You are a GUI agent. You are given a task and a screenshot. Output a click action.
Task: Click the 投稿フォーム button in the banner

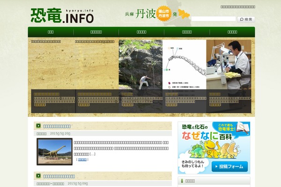point(229,166)
